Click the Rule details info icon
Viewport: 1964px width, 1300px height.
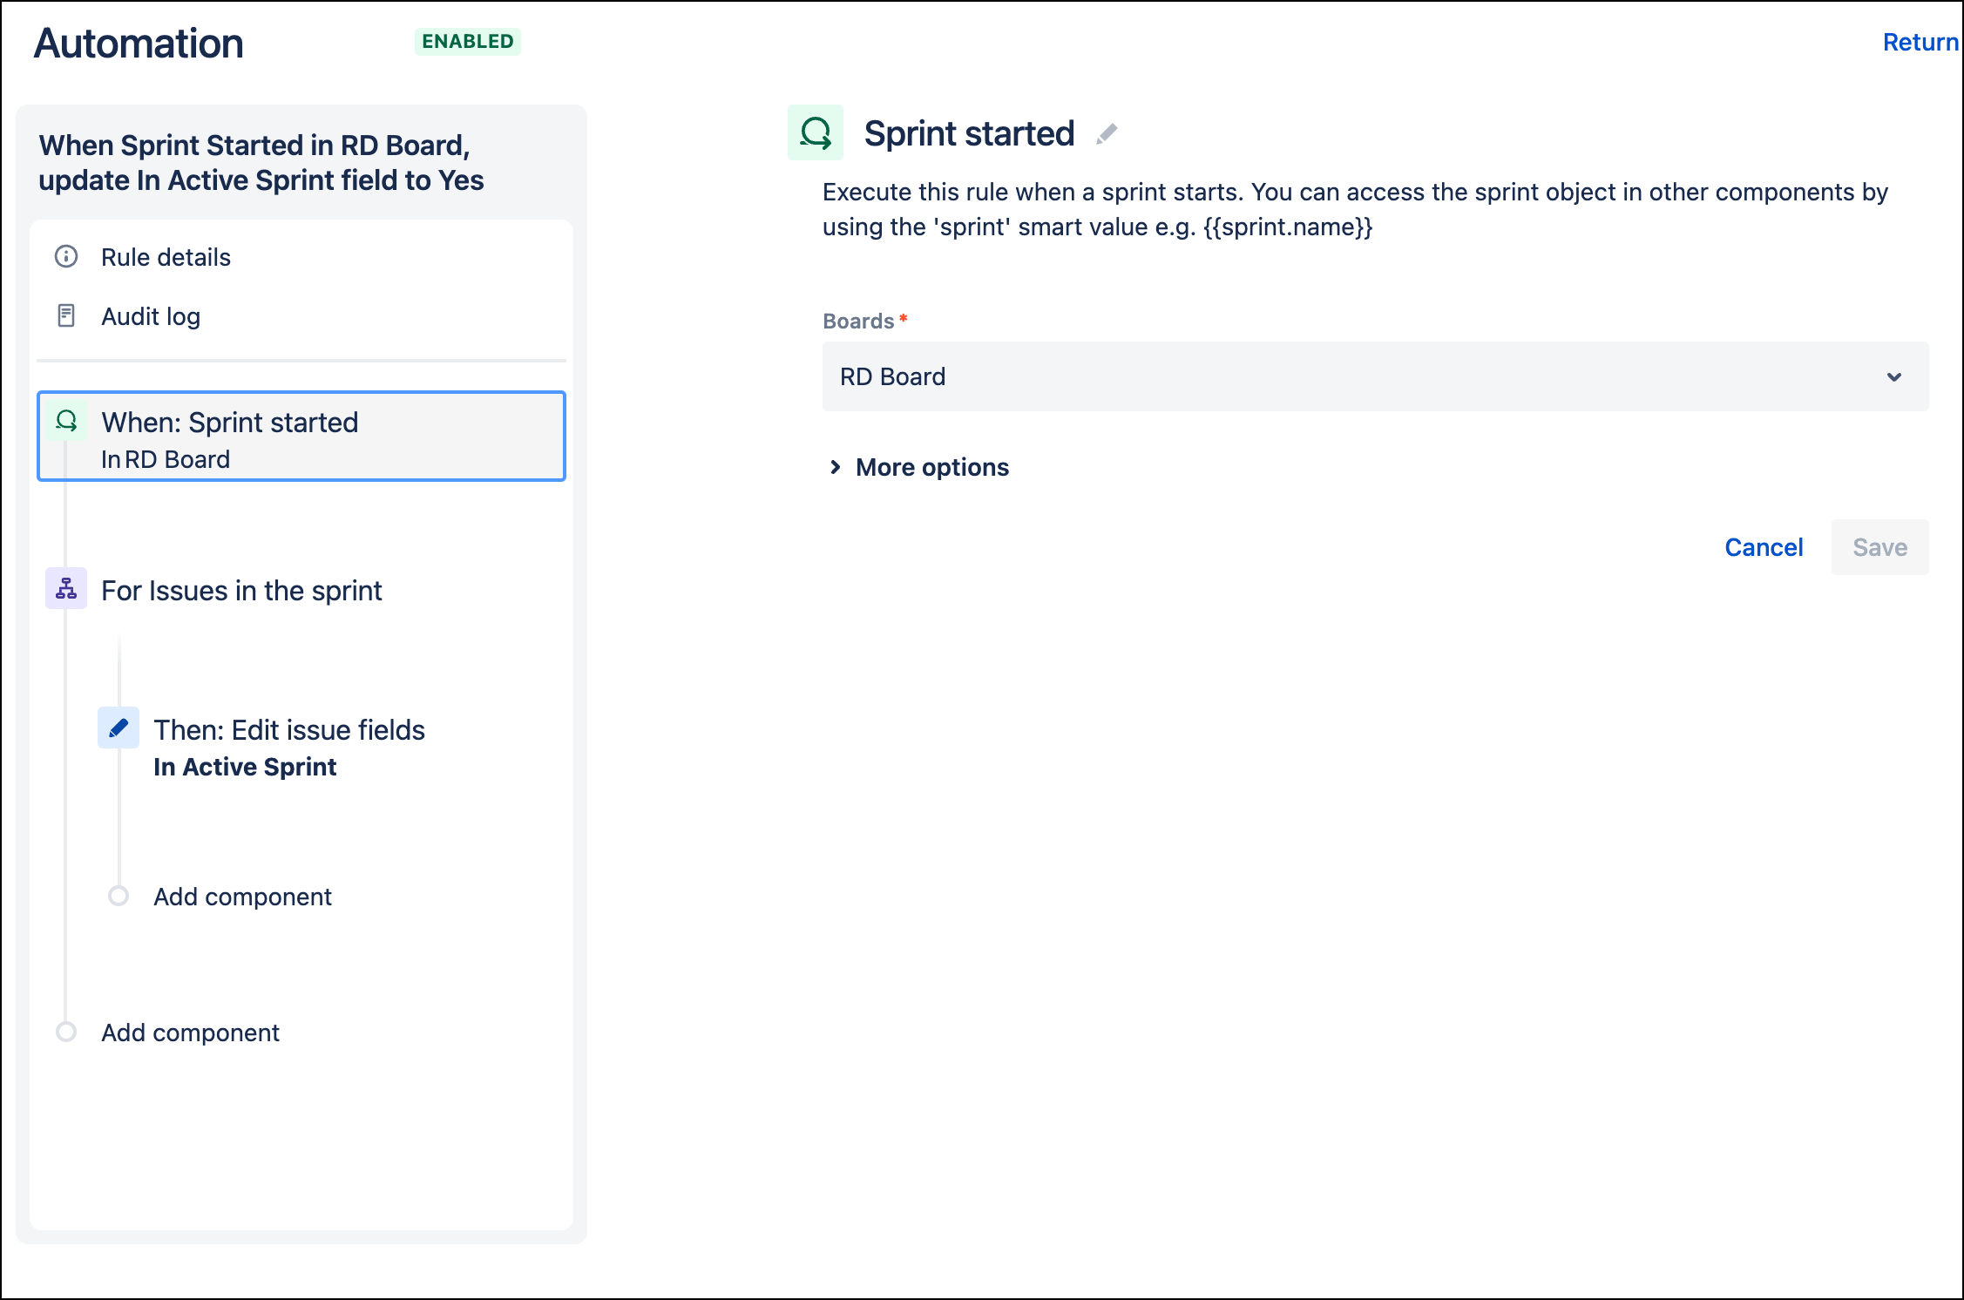(x=66, y=256)
